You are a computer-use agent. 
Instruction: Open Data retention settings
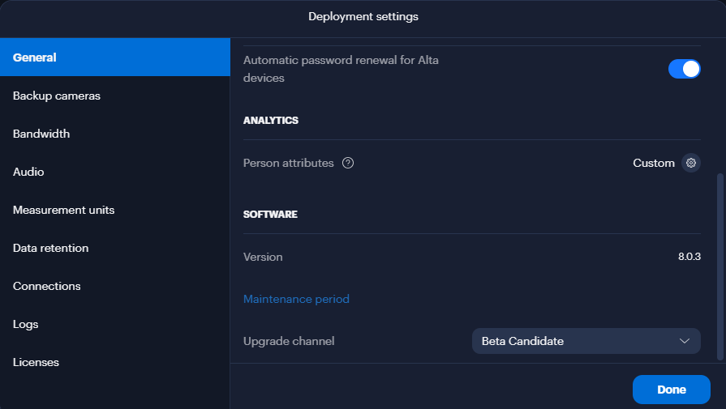point(115,248)
